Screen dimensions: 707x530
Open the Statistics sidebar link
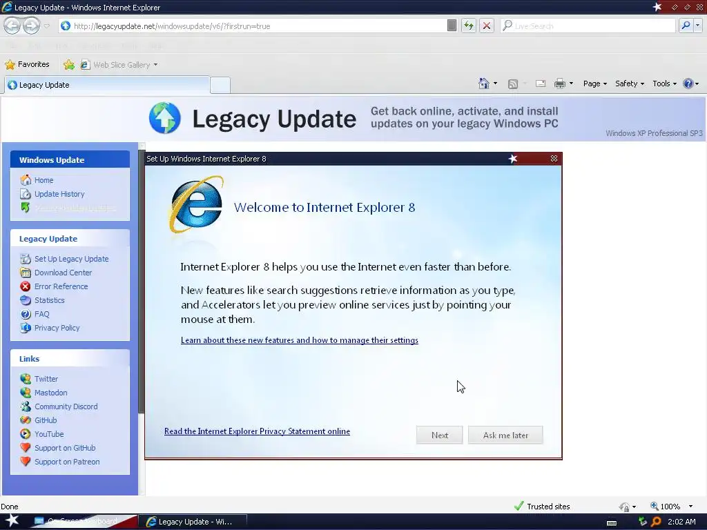coord(50,300)
